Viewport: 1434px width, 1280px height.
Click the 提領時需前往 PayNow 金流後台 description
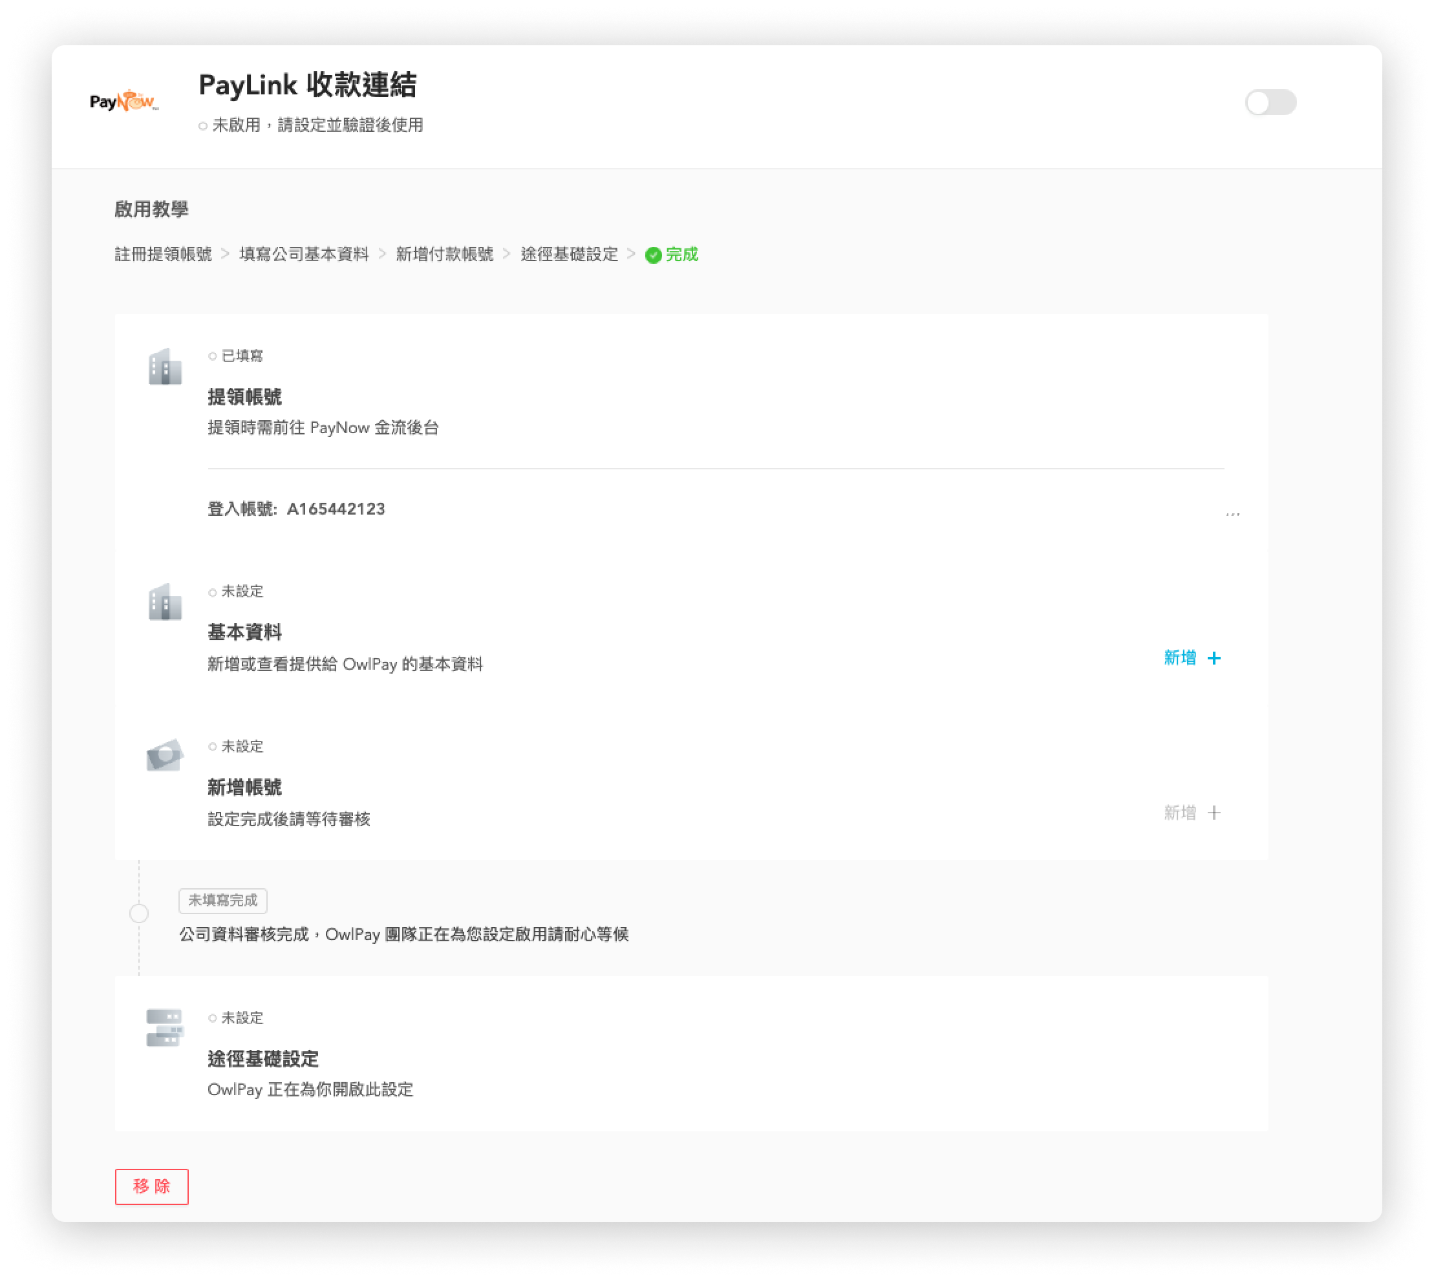pyautogui.click(x=323, y=427)
